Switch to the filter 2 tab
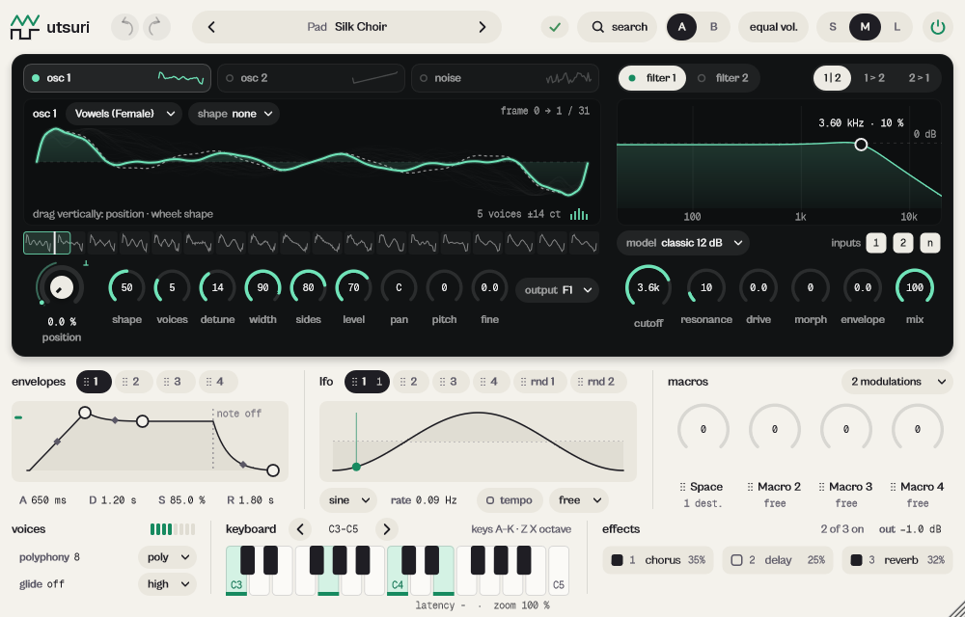The image size is (965, 617). tap(724, 78)
